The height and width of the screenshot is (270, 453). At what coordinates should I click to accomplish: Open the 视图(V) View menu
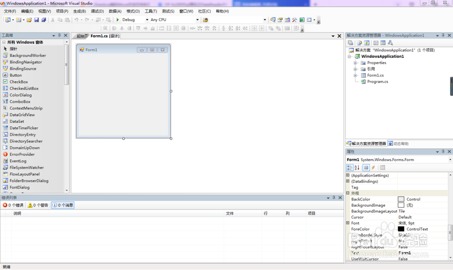click(x=44, y=11)
